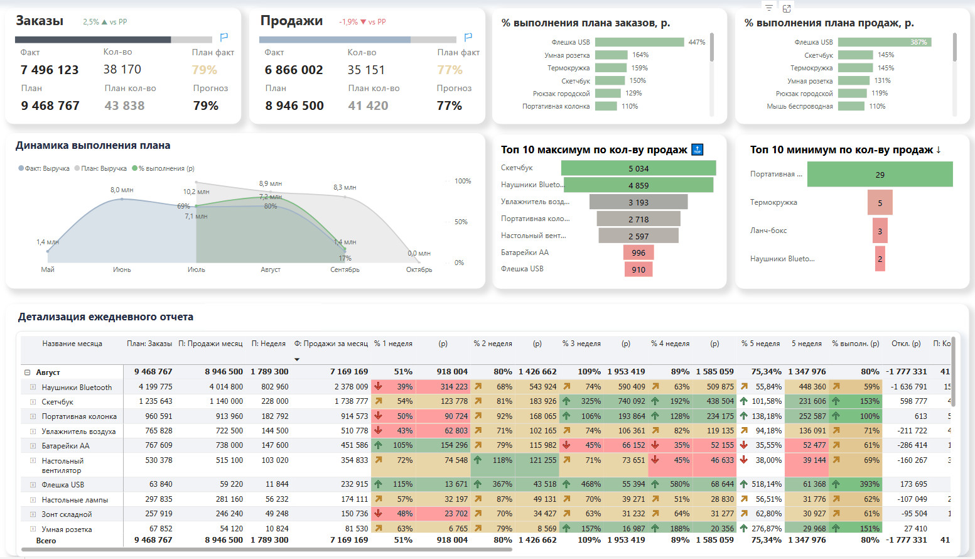This screenshot has height=559, width=975.
Task: Click the Название месяца column header
Action: pos(72,344)
